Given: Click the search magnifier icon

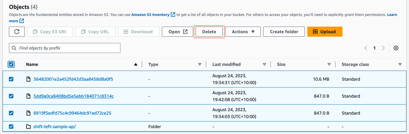Looking at the screenshot, I should coord(14,48).
